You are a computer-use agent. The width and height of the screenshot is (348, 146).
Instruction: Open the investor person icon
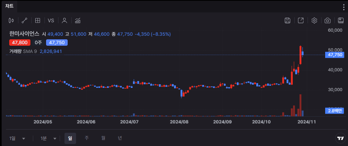click(x=64, y=20)
